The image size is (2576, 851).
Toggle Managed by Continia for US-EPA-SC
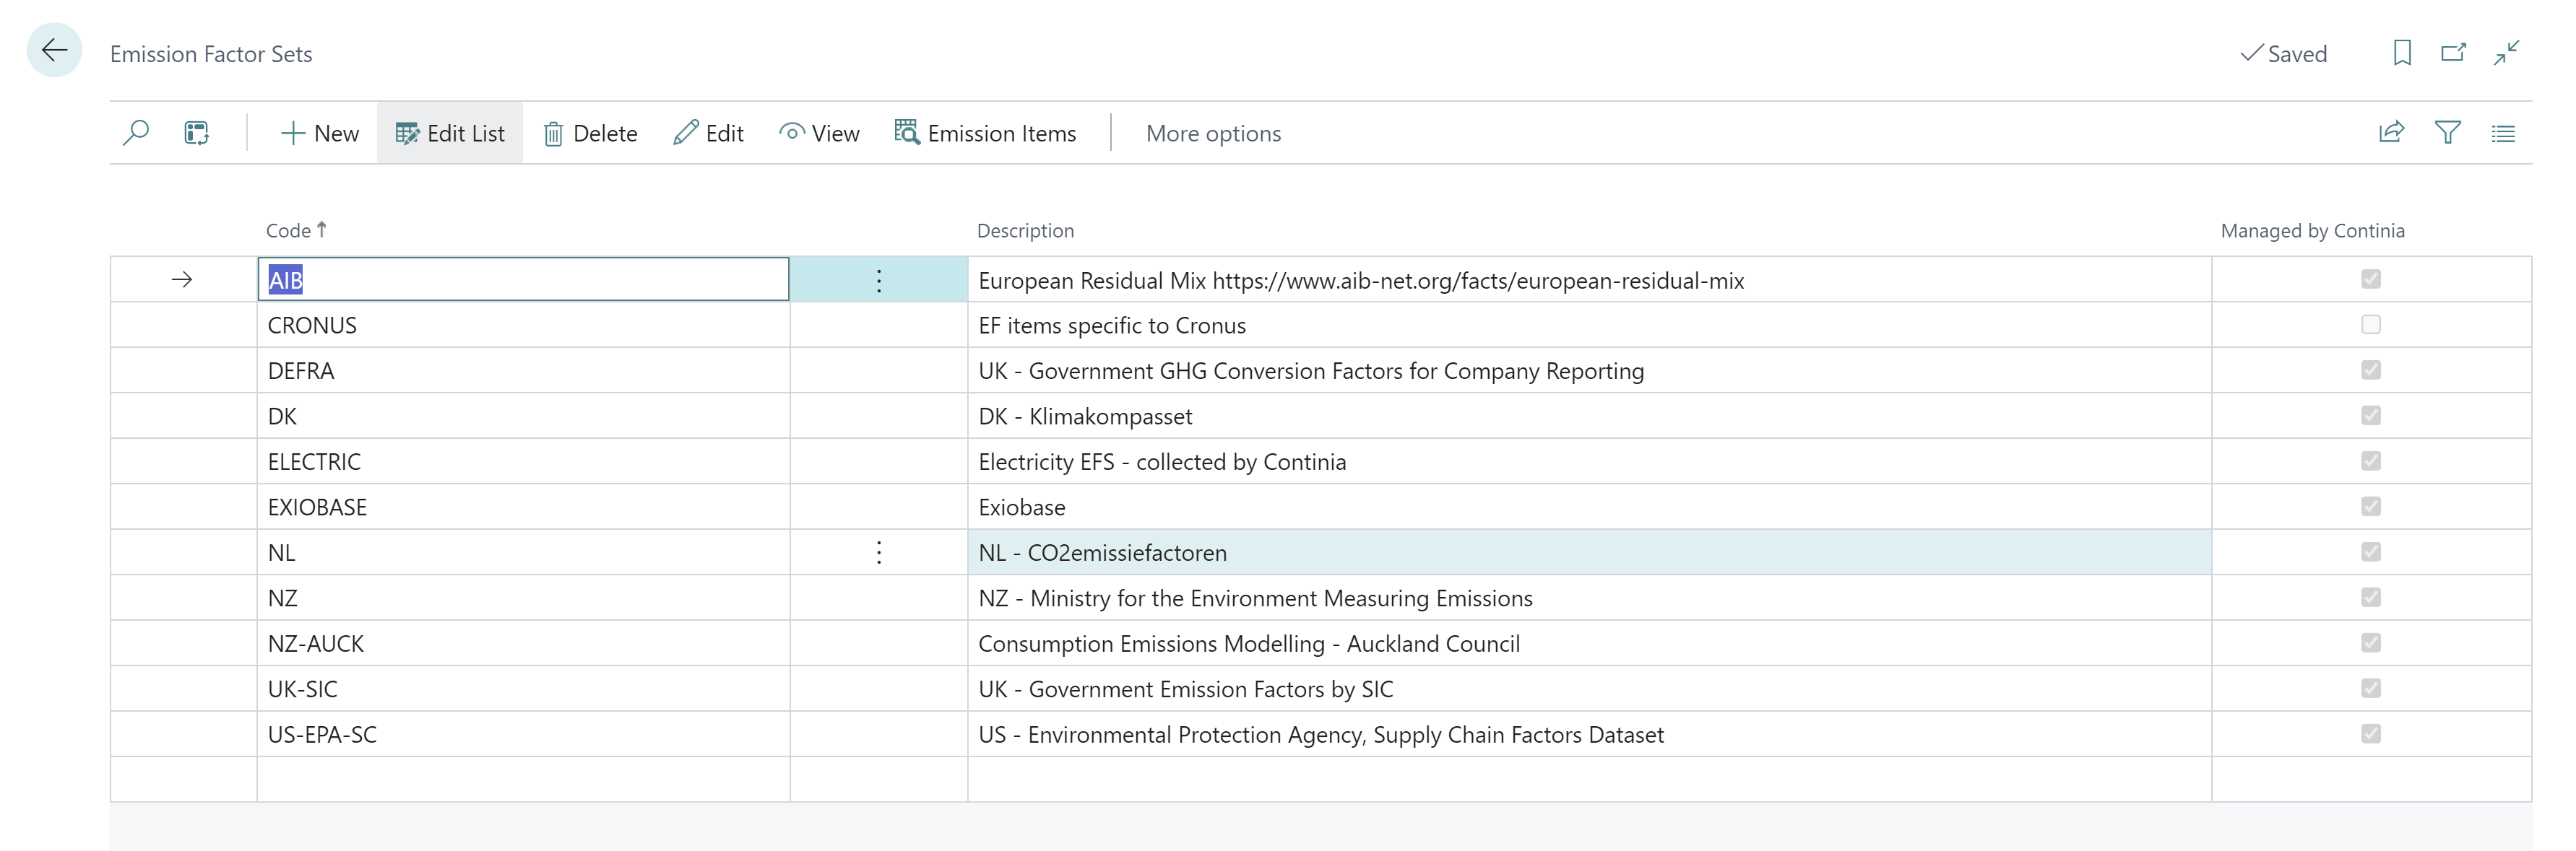click(x=2370, y=733)
